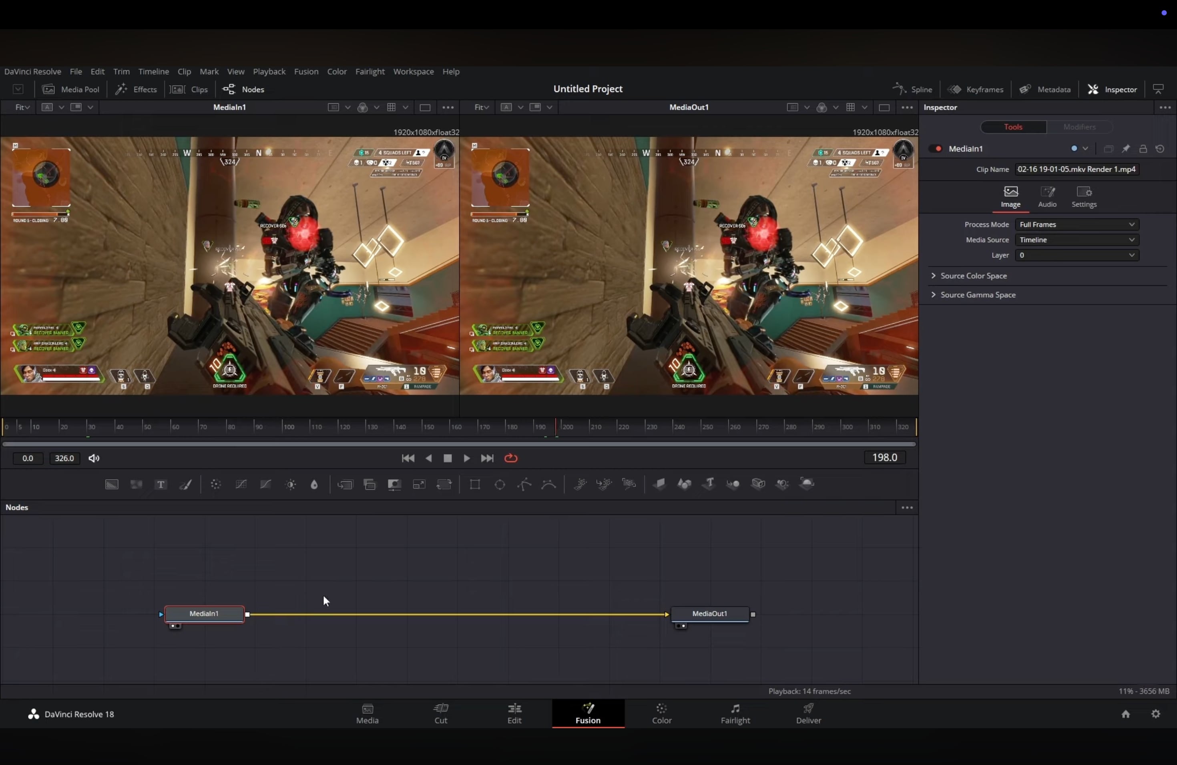
Task: Toggle loop playback button
Action: pos(511,459)
